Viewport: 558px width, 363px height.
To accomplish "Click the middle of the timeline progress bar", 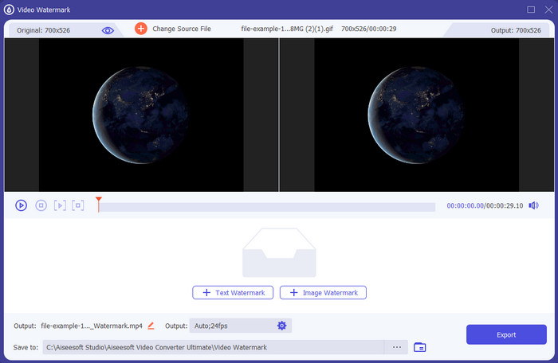I will pos(267,207).
